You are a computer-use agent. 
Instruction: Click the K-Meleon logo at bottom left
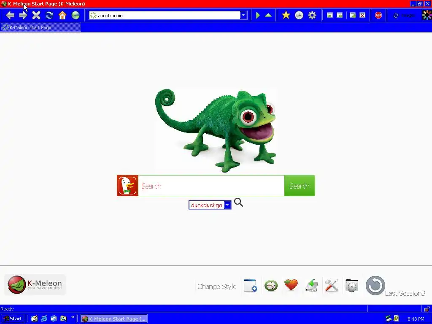[35, 285]
